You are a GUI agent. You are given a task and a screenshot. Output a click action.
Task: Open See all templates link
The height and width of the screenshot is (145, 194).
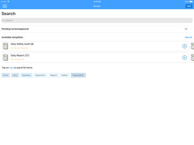click(x=188, y=37)
